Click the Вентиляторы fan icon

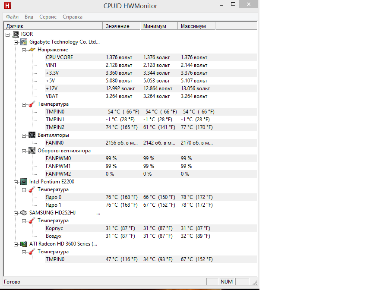pyautogui.click(x=32, y=135)
